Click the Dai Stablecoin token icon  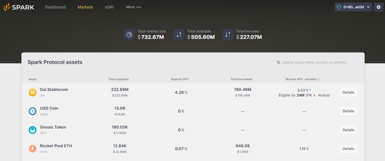click(x=32, y=92)
